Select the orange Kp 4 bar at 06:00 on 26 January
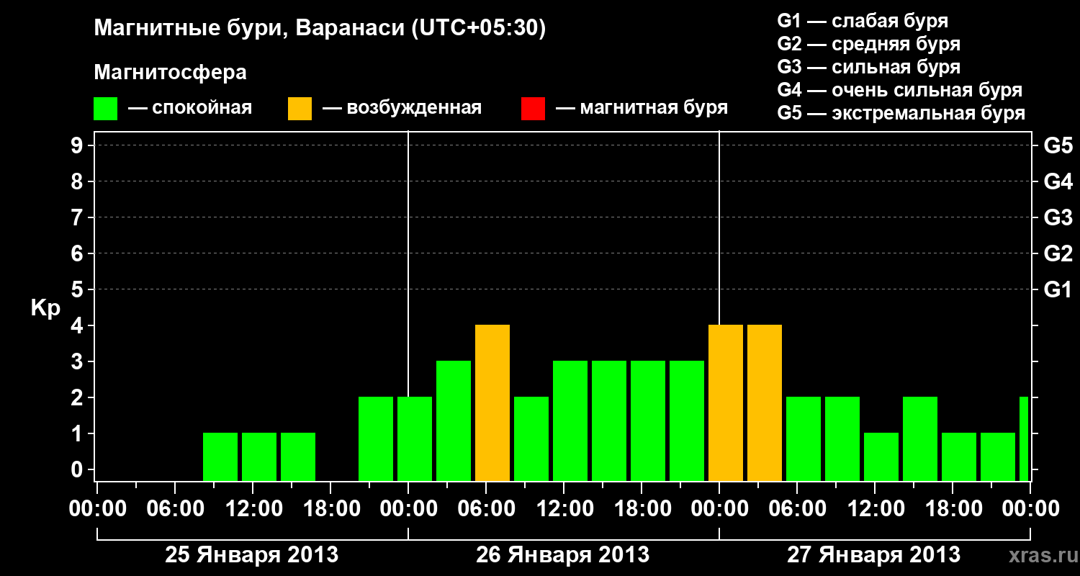 (492, 403)
